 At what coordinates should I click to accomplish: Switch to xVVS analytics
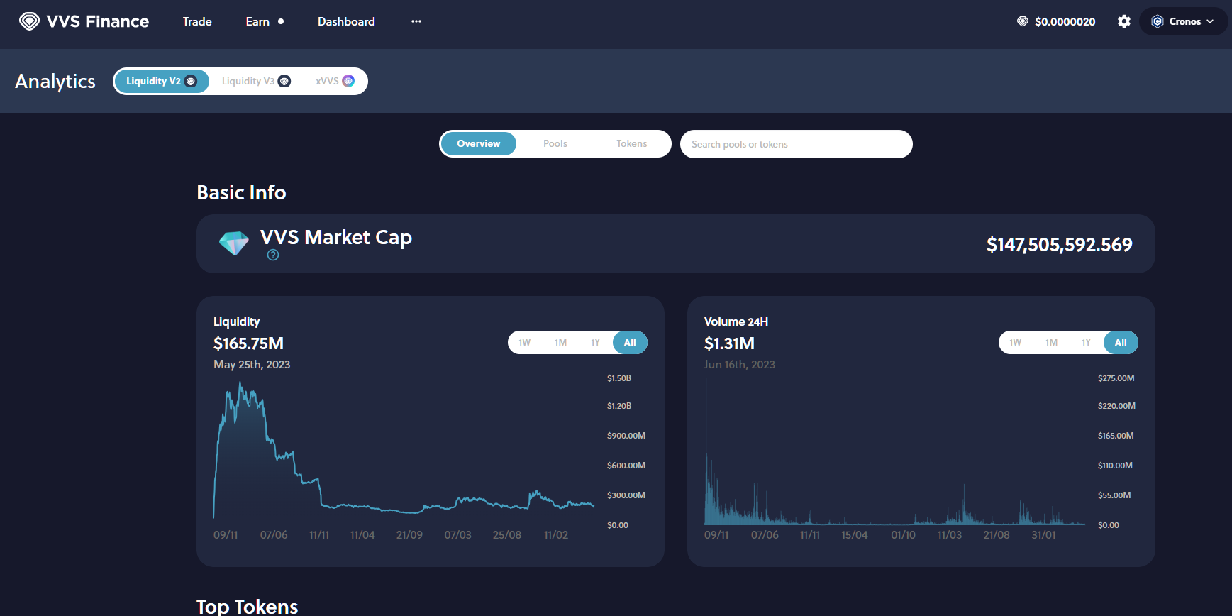[335, 81]
